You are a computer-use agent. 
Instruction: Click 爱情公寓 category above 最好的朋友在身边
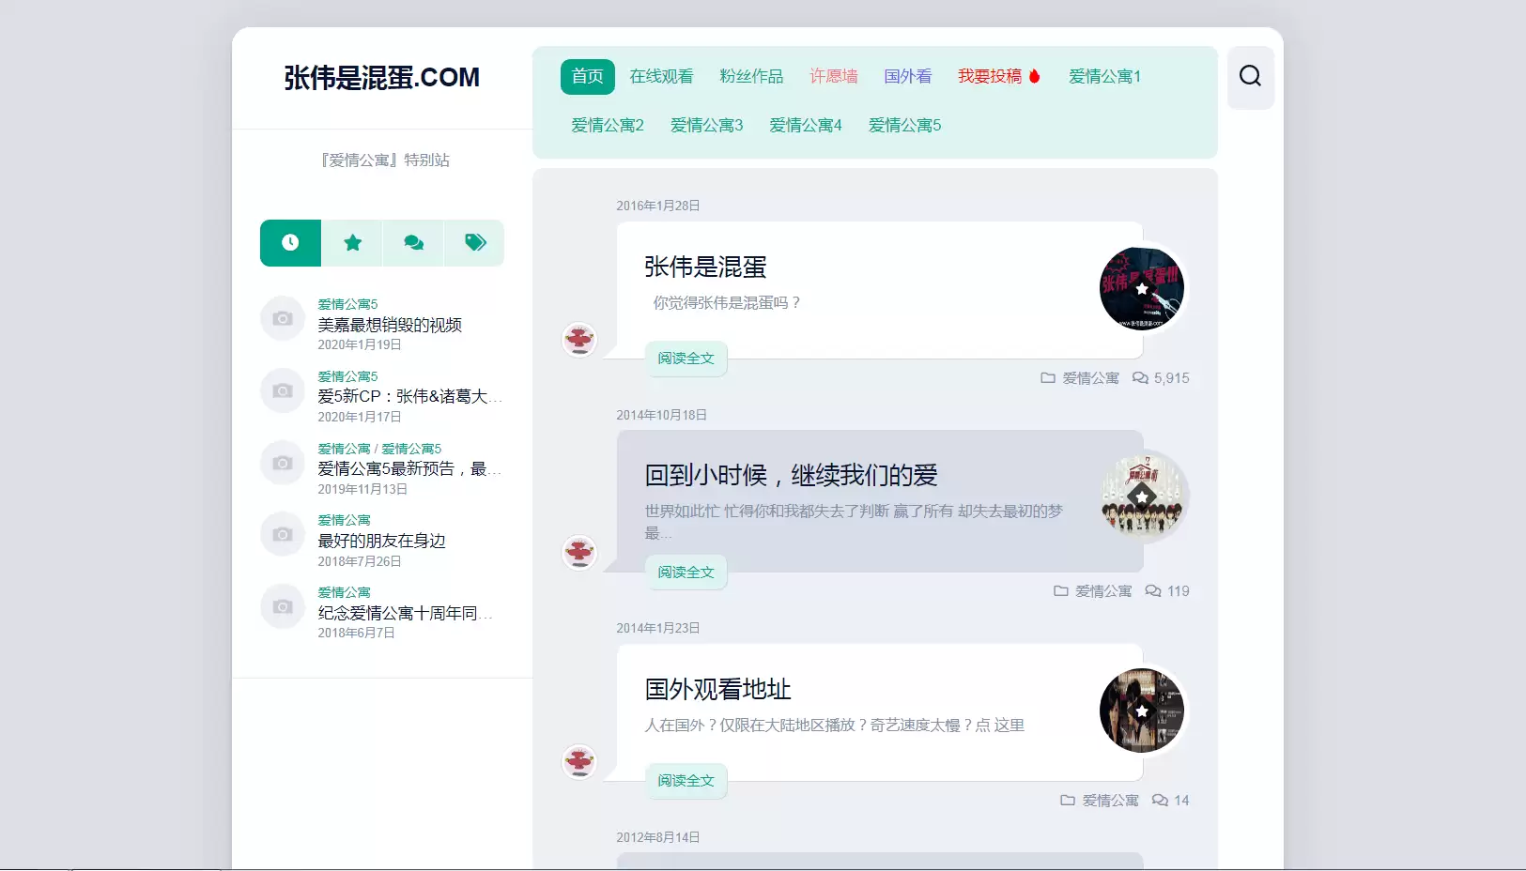344,521
